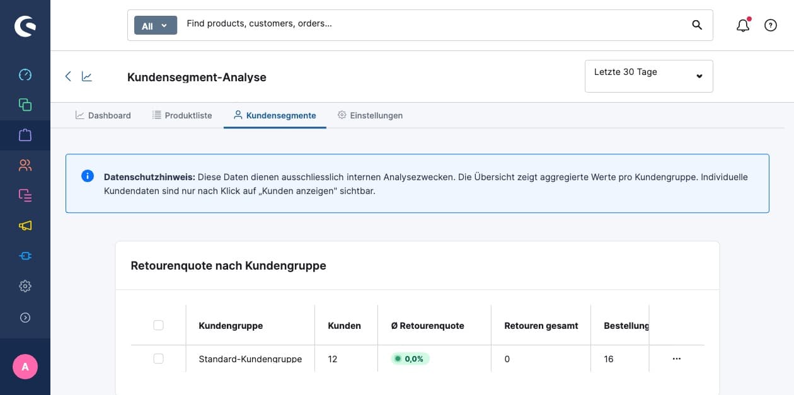Expand the sidebar with arrow circle icon
This screenshot has width=794, height=395.
click(x=25, y=318)
